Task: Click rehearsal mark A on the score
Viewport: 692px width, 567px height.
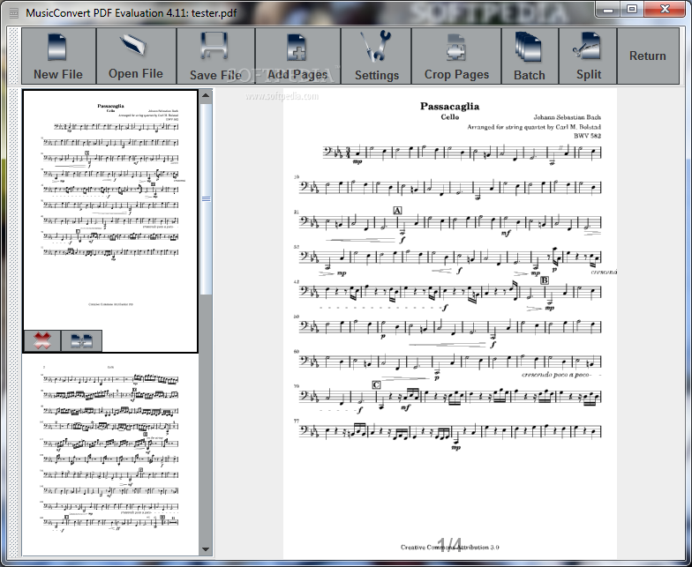Action: point(397,211)
